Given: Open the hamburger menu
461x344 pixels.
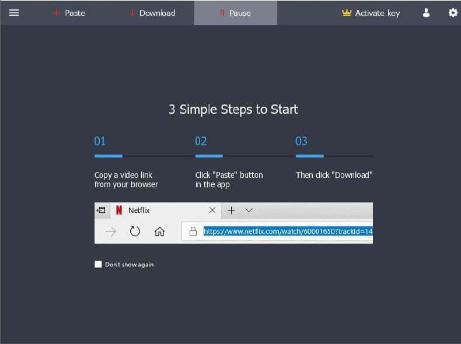Looking at the screenshot, I should pos(14,13).
